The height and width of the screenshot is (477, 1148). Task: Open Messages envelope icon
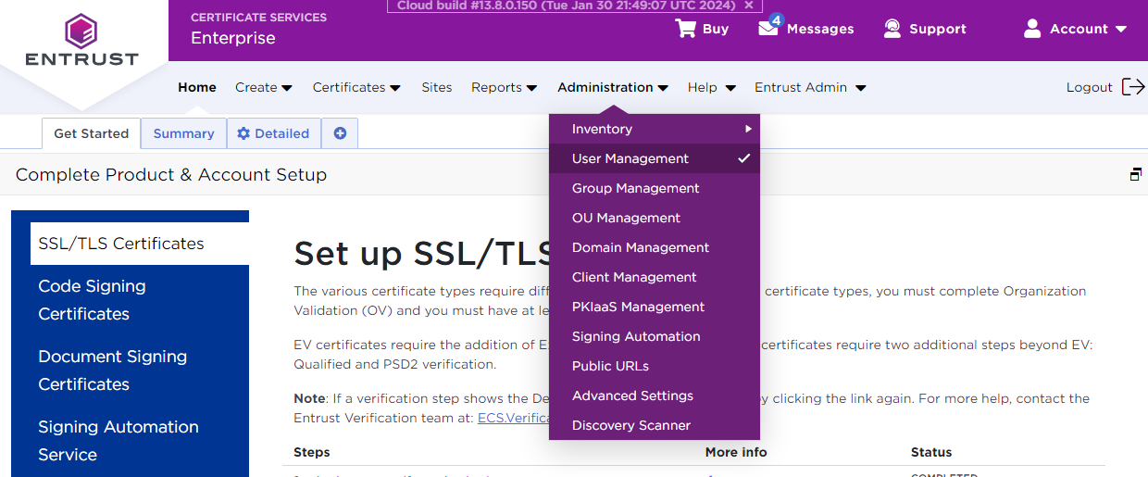768,28
